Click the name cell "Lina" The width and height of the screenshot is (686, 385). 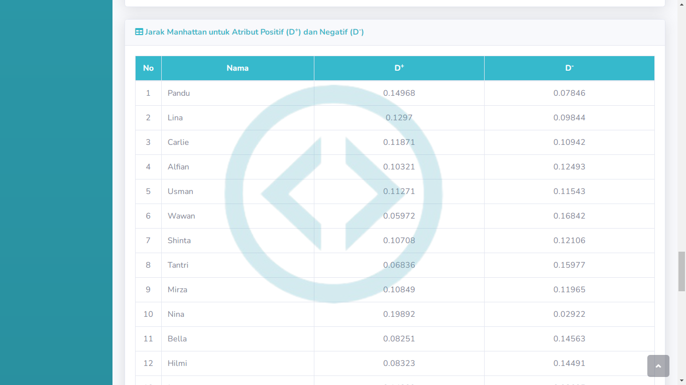click(x=175, y=118)
